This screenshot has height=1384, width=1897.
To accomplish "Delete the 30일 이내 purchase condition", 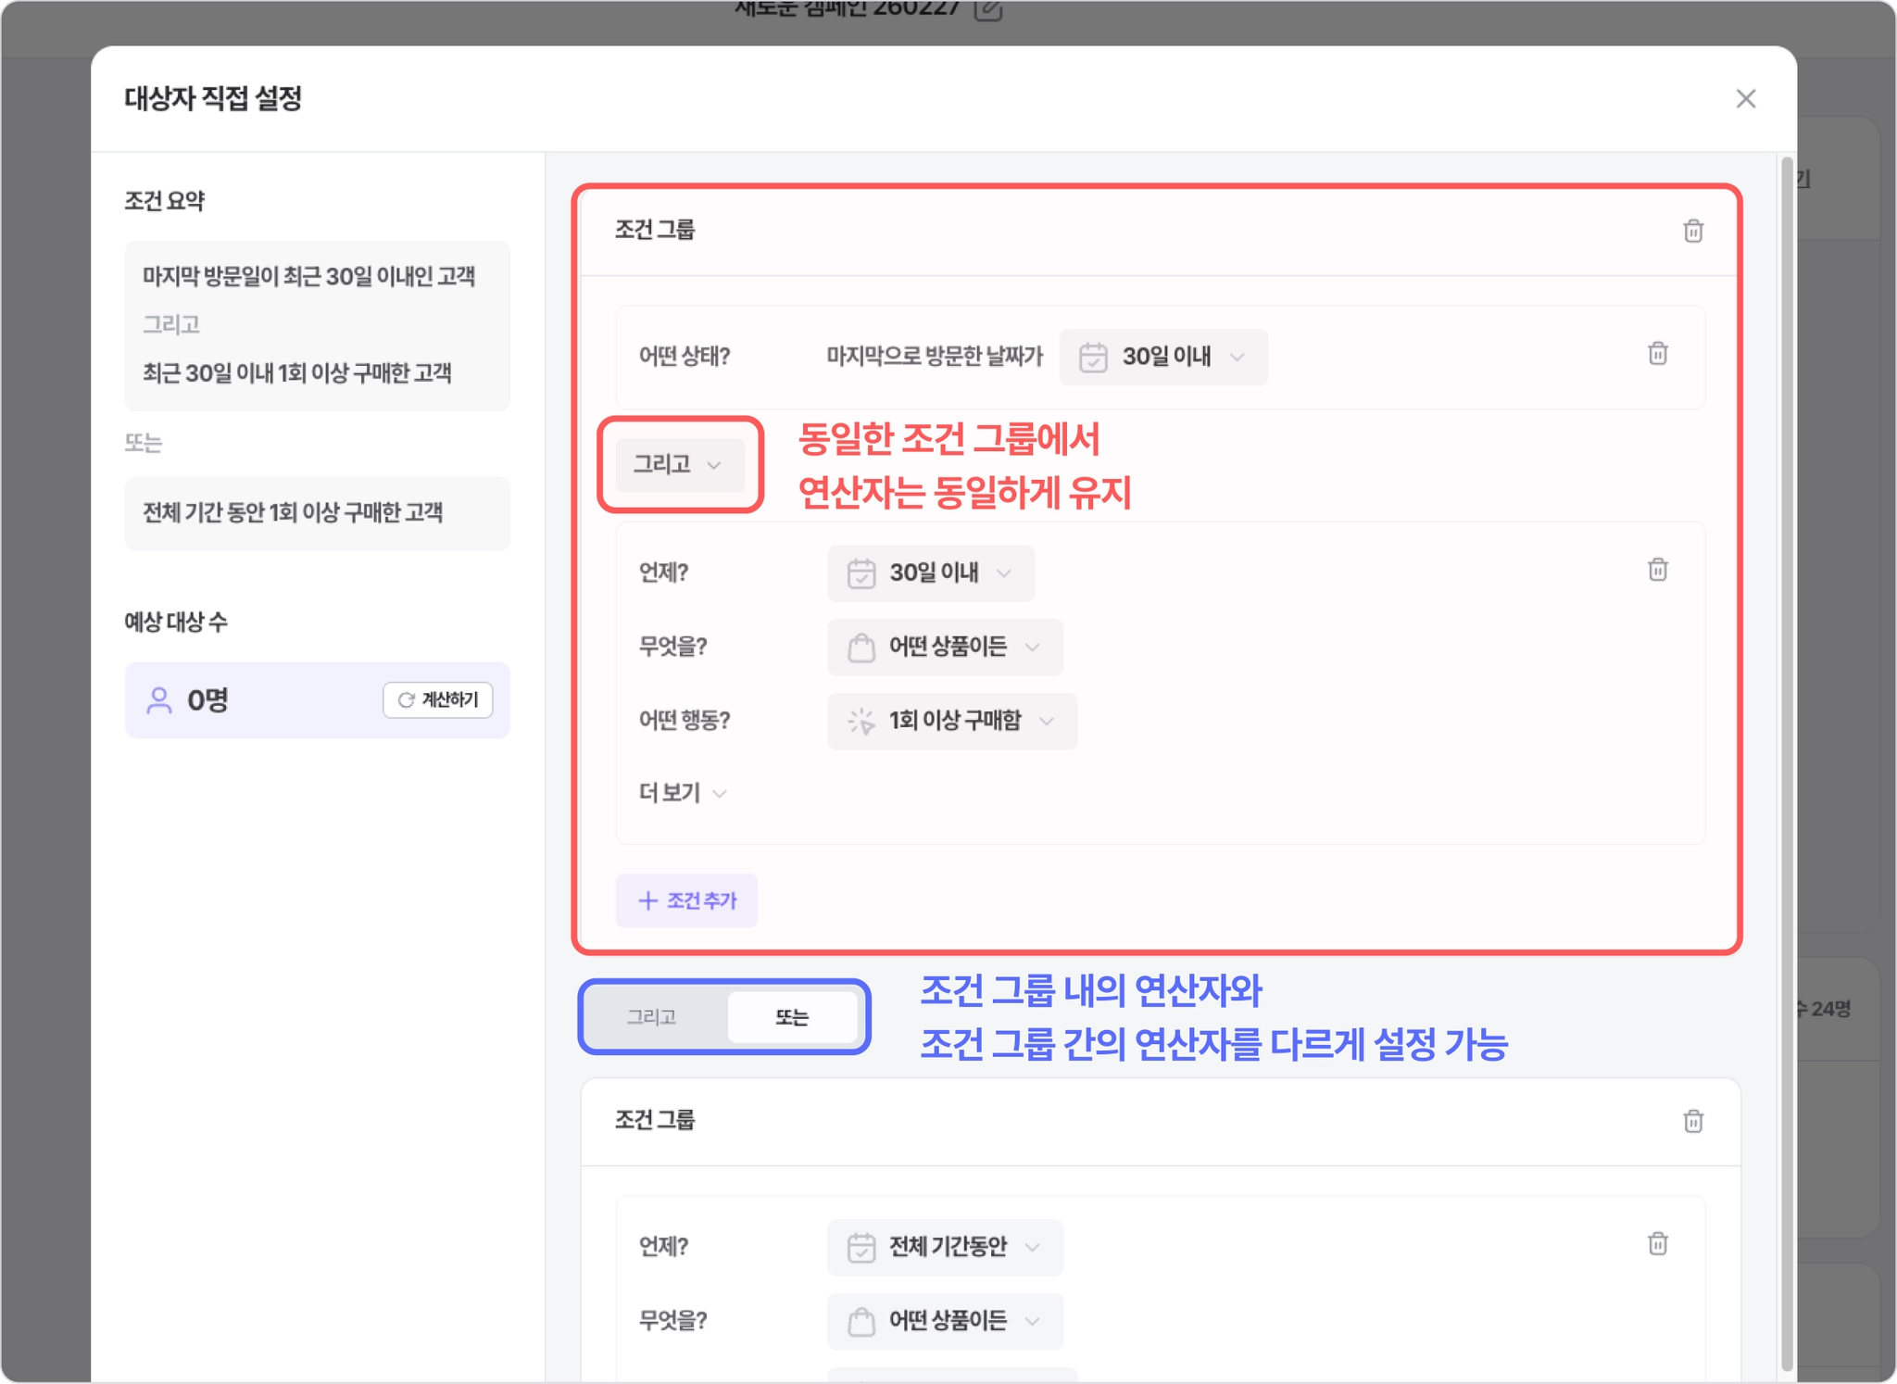I will point(1657,570).
